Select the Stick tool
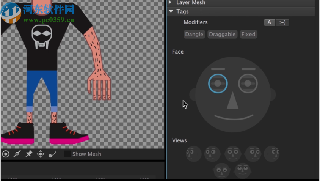The image size is (320, 181). coord(17,154)
